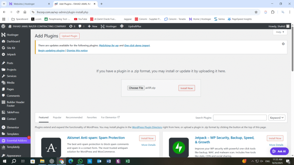Switch to the Recommended tab

pos(74,117)
